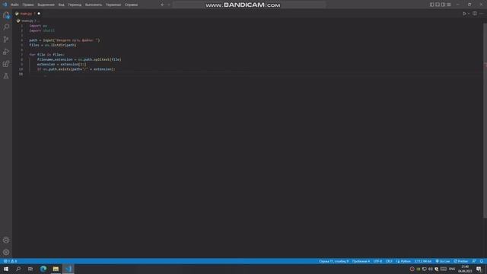
Task: Toggle the primary side bar layout icon
Action: pyautogui.click(x=431, y=5)
